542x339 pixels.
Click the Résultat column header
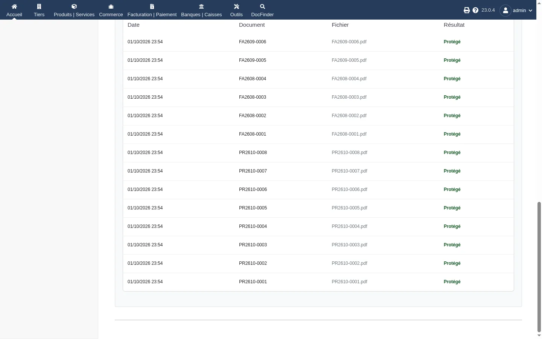click(x=454, y=25)
